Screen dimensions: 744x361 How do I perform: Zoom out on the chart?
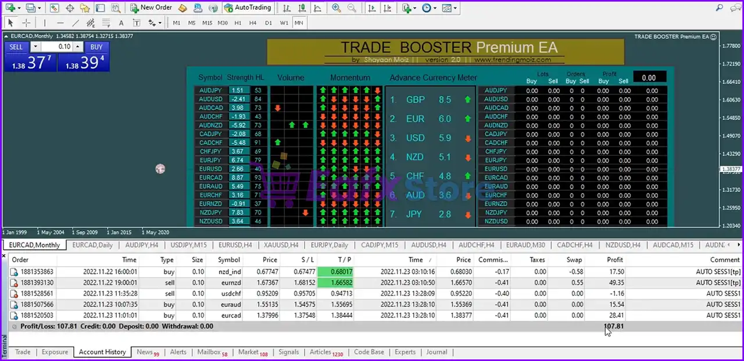(x=352, y=8)
